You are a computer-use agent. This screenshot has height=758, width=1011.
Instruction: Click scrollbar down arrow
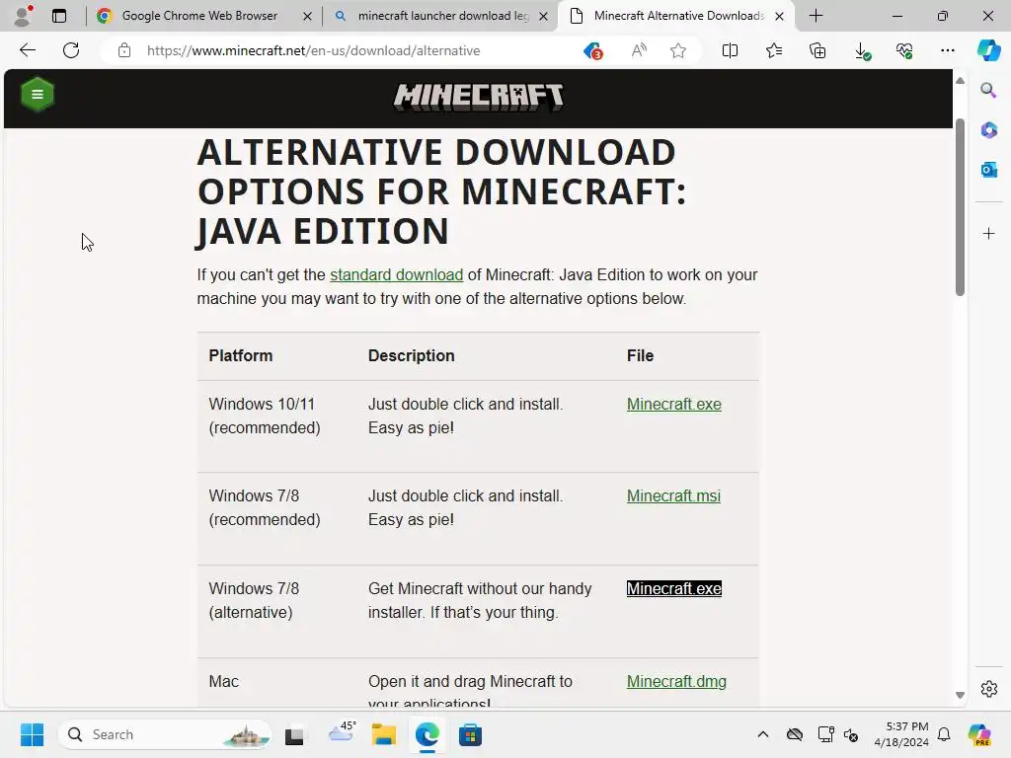click(960, 696)
